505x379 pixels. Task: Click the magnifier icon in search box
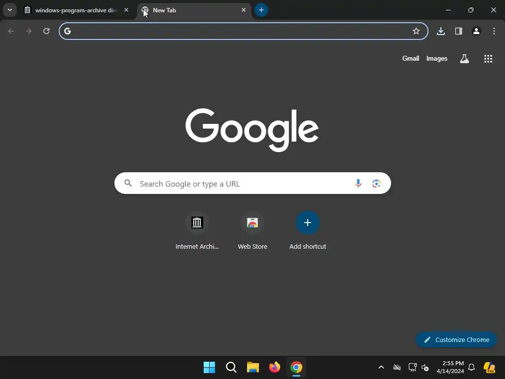(128, 184)
